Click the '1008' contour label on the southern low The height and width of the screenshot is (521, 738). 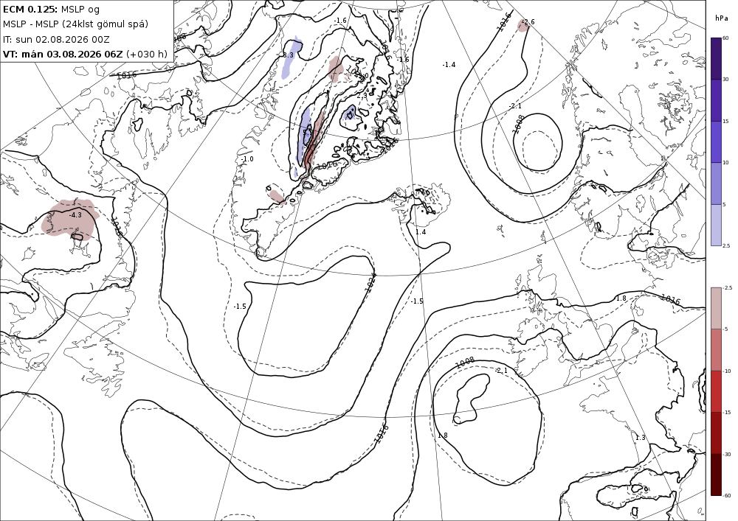click(465, 363)
